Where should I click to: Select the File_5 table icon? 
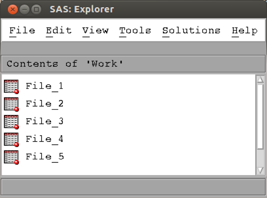pyautogui.click(x=11, y=157)
